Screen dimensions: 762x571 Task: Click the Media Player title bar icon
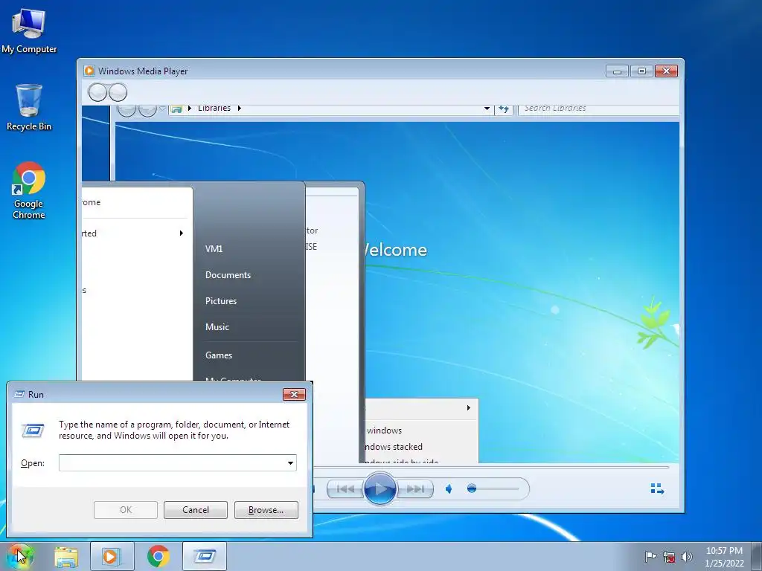tap(89, 71)
